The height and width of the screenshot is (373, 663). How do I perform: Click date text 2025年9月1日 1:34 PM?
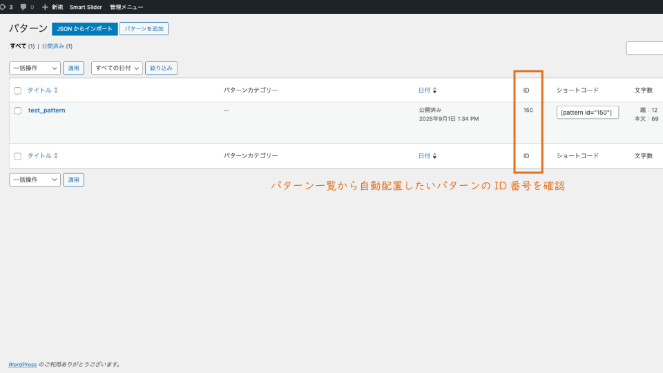[449, 119]
